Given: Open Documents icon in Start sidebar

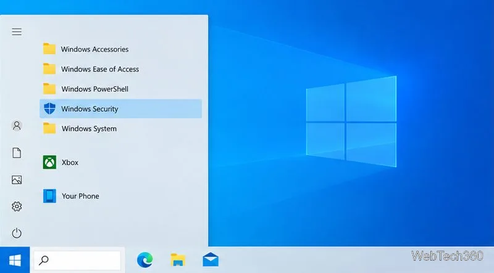Looking at the screenshot, I should pos(17,153).
